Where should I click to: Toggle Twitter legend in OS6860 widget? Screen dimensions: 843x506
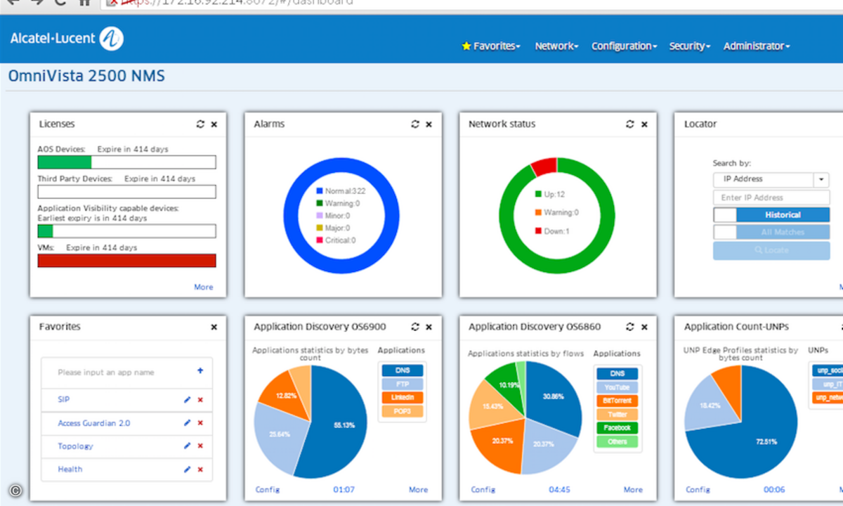[x=617, y=415]
